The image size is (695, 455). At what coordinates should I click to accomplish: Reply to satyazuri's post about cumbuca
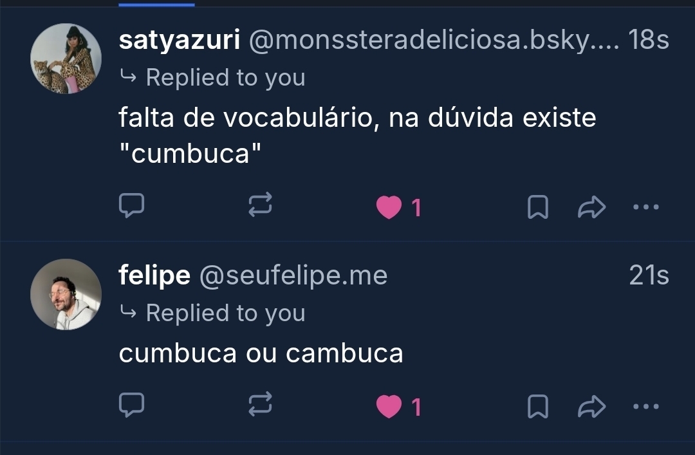132,207
